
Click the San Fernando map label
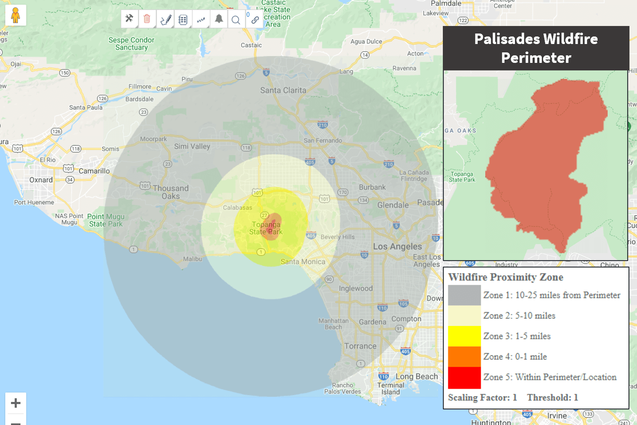coord(323,140)
